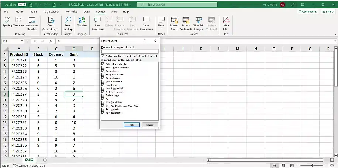Toggle the Delete columns checkbox
The image size is (338, 168).
click(103, 92)
